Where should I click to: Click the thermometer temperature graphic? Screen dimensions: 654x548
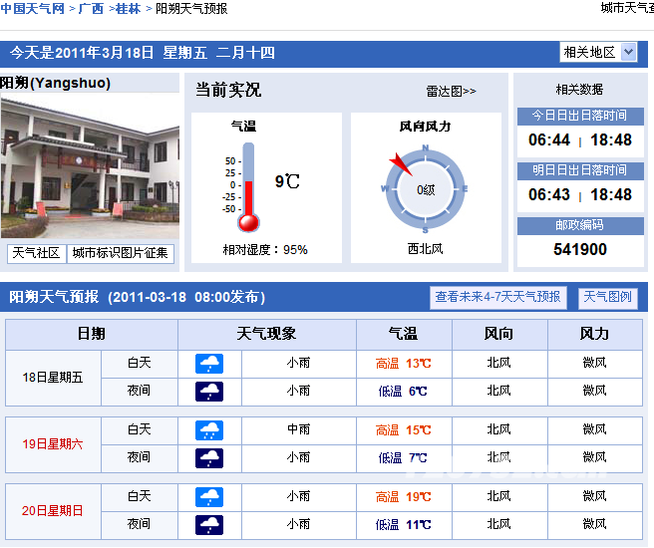coord(249,187)
